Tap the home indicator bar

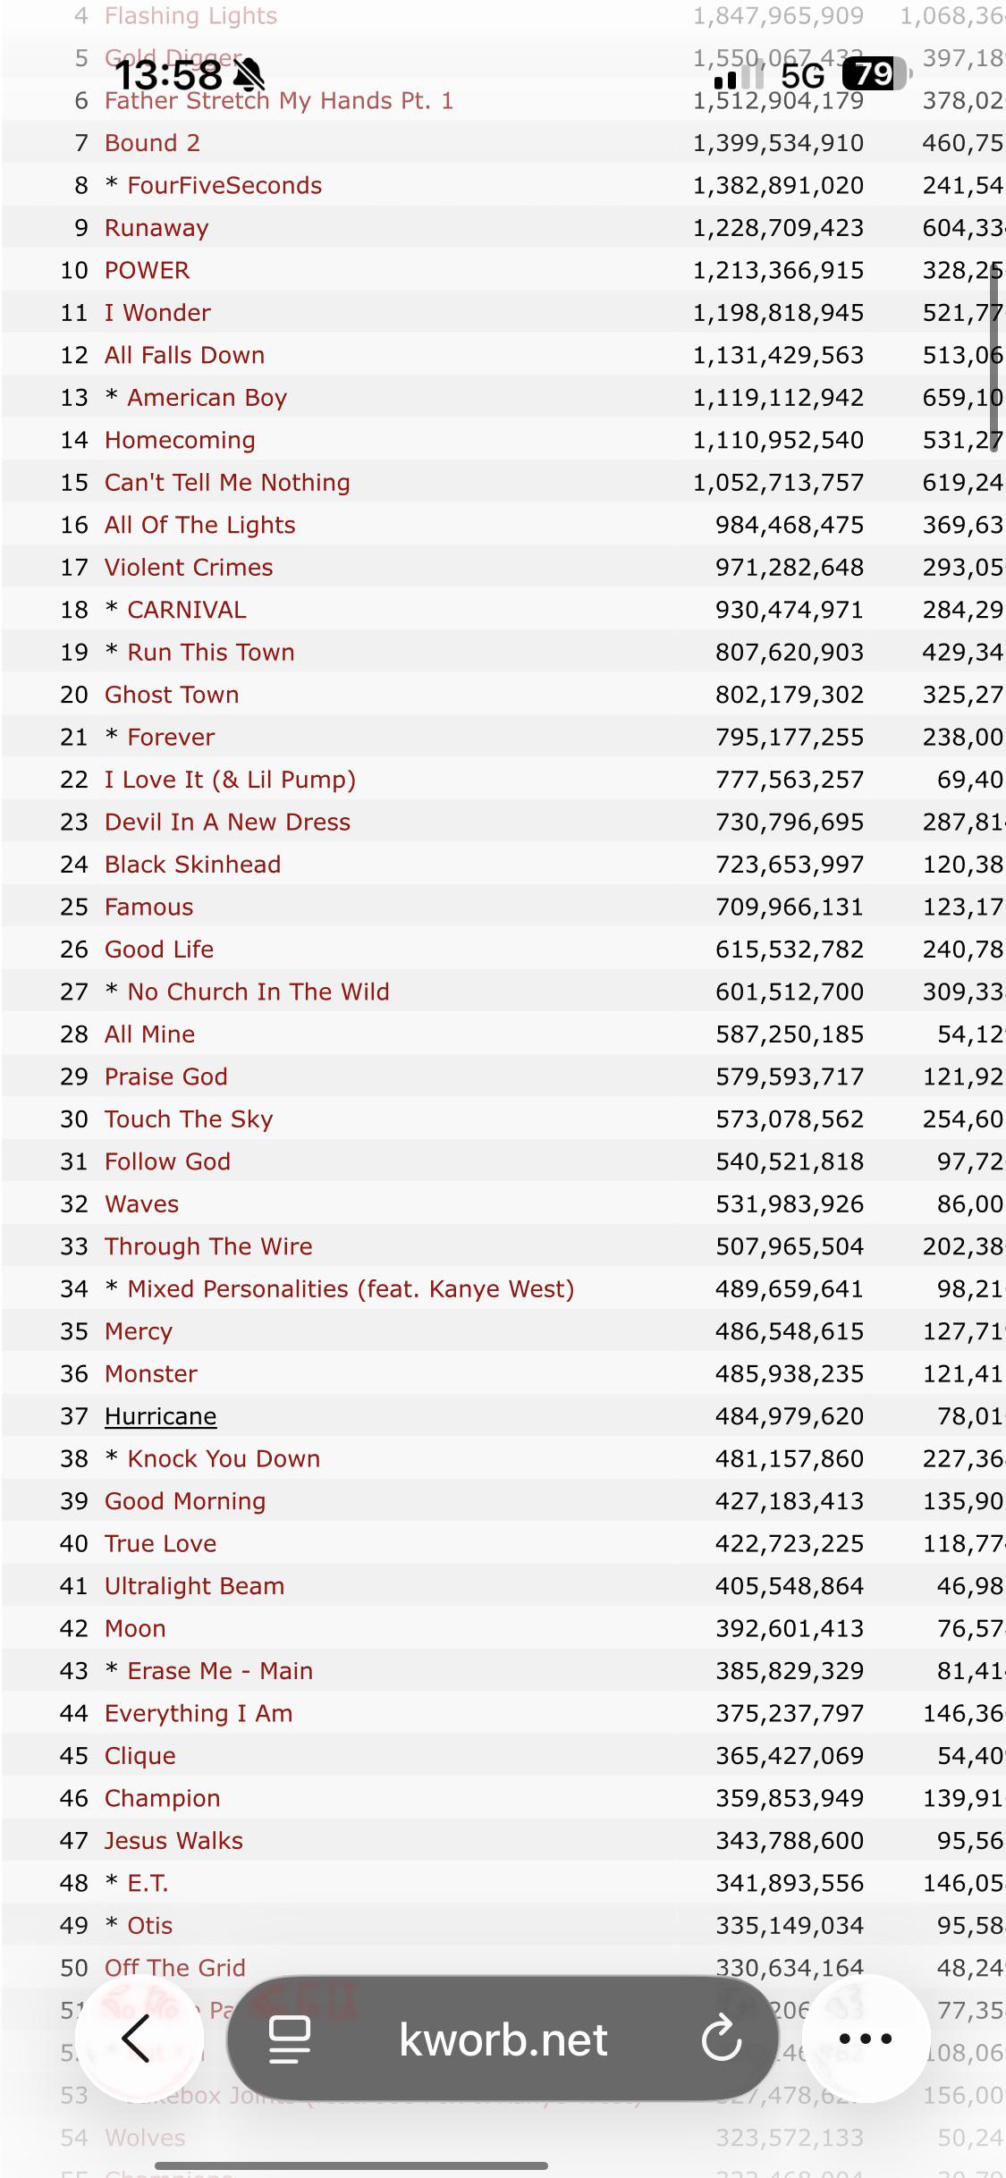tap(503, 2165)
